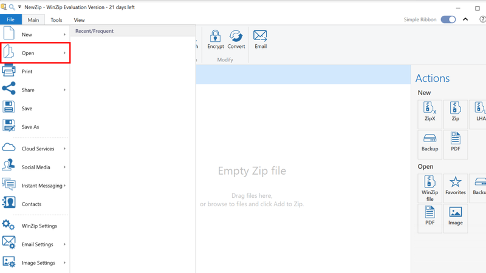Expand the Cloud Services submenu arrow
This screenshot has height=273, width=486.
coord(64,149)
